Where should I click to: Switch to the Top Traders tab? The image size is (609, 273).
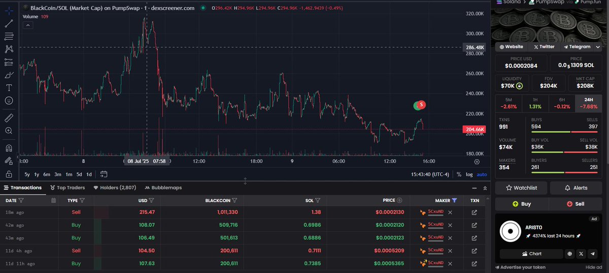(x=67, y=188)
